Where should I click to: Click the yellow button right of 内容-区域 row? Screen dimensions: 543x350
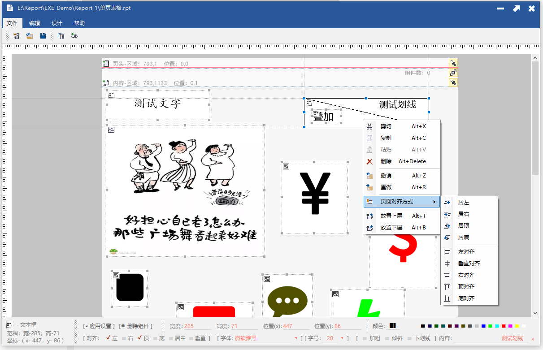[453, 82]
